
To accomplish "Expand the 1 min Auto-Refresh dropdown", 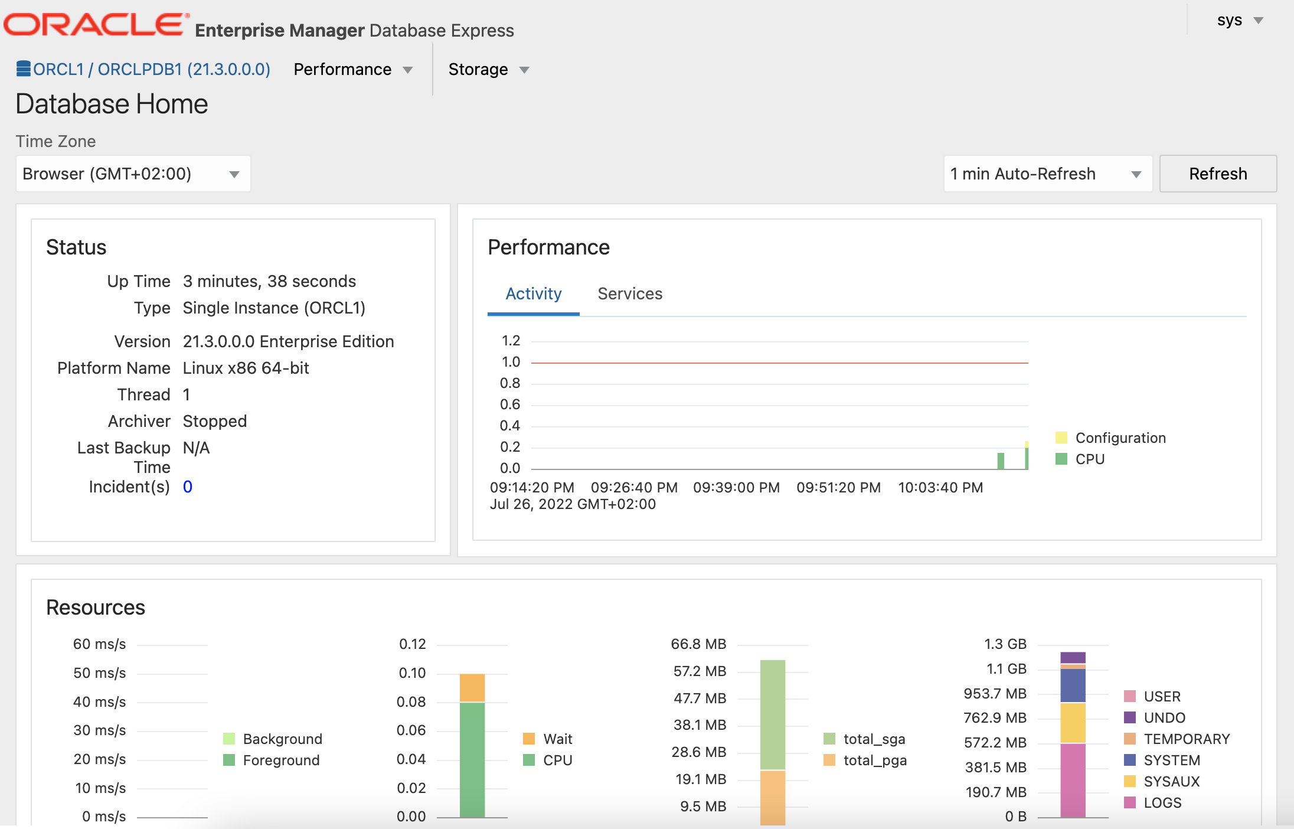I will [x=1047, y=174].
